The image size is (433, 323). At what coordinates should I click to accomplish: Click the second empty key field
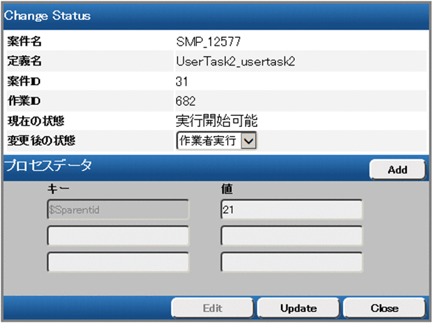click(x=118, y=235)
